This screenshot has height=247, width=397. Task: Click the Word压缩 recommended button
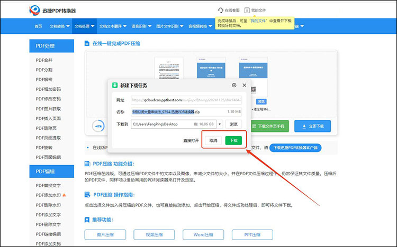pos(203,235)
